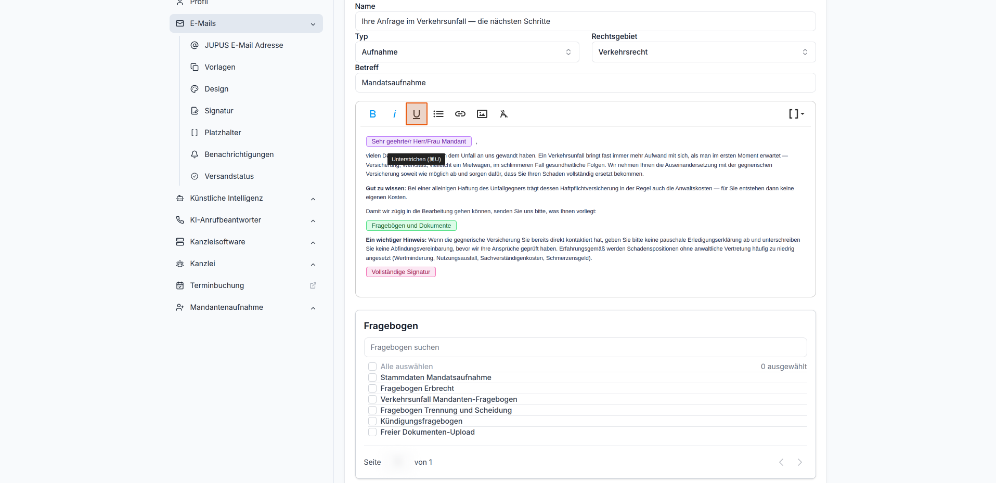Click the 'Ein wichtiger Hinweis:' bold text
Viewport: 996px width, 483px height.
click(396, 240)
